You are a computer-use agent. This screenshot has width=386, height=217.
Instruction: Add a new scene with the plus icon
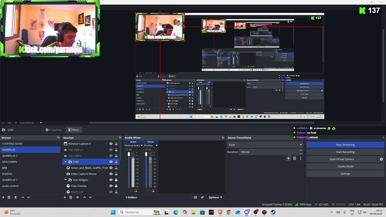[3, 197]
